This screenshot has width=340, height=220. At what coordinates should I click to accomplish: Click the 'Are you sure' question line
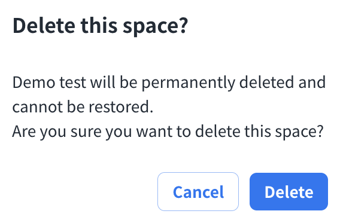point(168,132)
